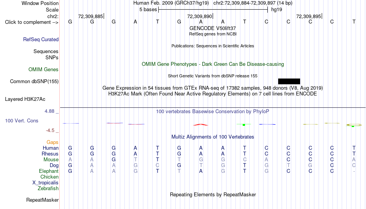
Task: Click the chr2: row label
Action: (x=53, y=16)
